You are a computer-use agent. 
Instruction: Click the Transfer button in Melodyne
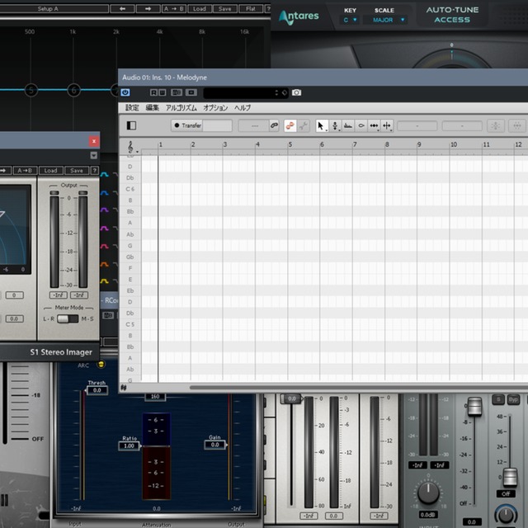coord(187,125)
